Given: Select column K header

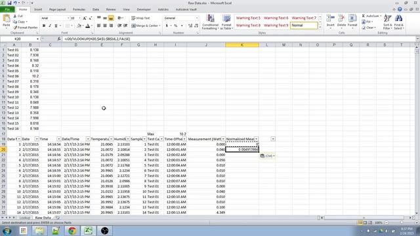Looking at the screenshot, I should tap(242, 45).
